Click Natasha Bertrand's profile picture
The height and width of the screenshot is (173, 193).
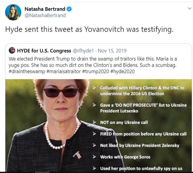pyautogui.click(x=13, y=12)
